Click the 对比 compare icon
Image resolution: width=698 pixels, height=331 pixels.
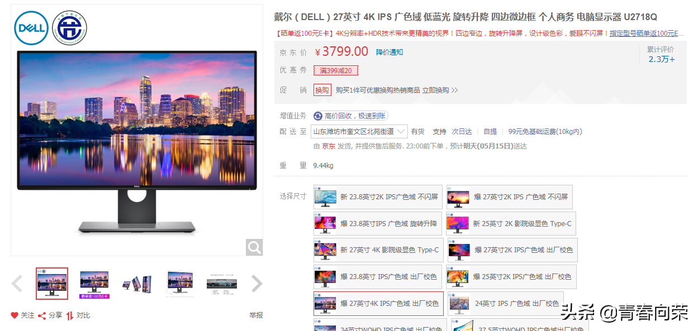click(x=70, y=315)
